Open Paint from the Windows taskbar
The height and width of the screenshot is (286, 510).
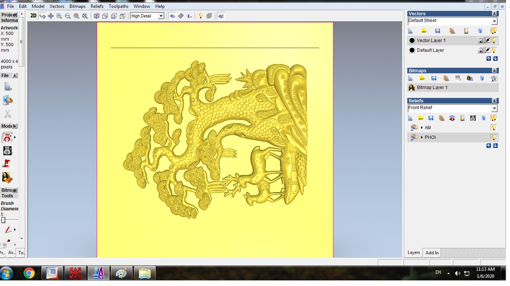tap(122, 273)
